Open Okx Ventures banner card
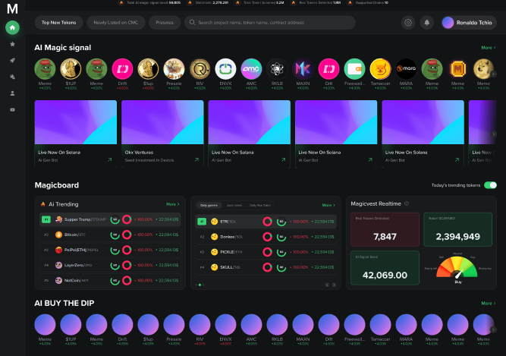Screen dimensions: 506x356 pos(162,134)
